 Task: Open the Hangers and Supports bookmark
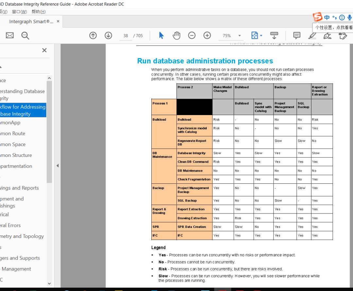[20, 258]
